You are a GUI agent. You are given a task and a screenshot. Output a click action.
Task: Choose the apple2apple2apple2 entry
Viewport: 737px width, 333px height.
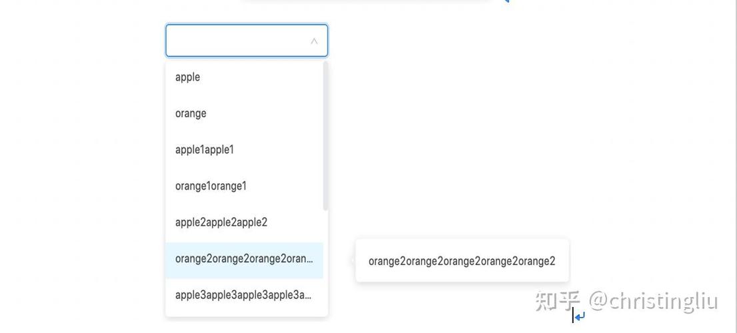click(244, 222)
